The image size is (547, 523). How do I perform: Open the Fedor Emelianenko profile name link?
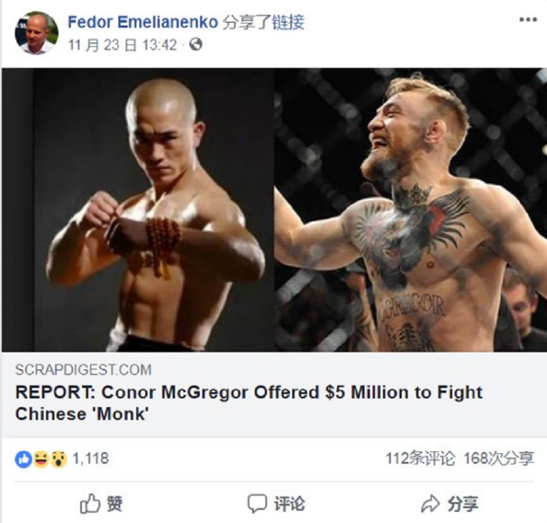pyautogui.click(x=143, y=22)
